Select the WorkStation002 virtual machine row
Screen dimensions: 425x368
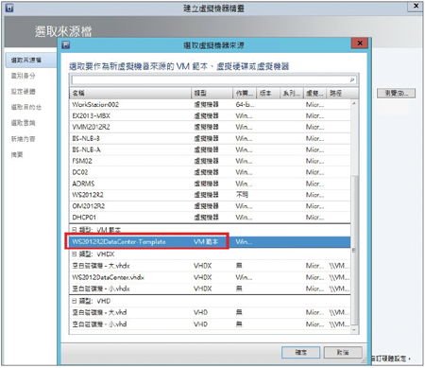(x=210, y=104)
